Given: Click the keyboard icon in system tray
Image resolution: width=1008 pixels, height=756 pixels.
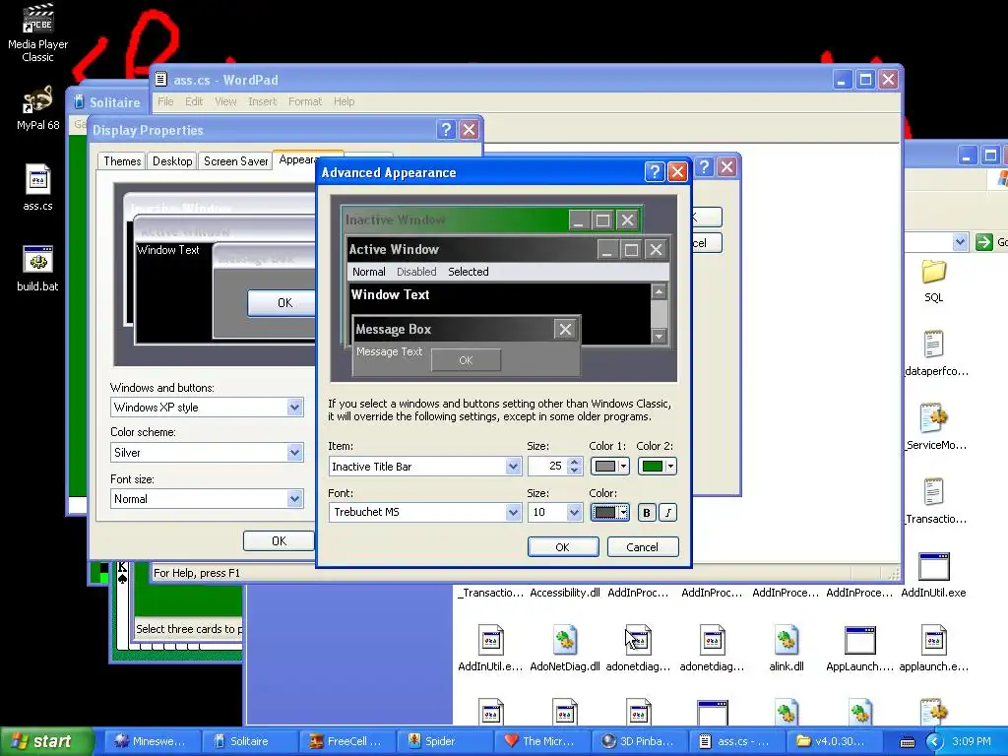Looking at the screenshot, I should [x=907, y=742].
